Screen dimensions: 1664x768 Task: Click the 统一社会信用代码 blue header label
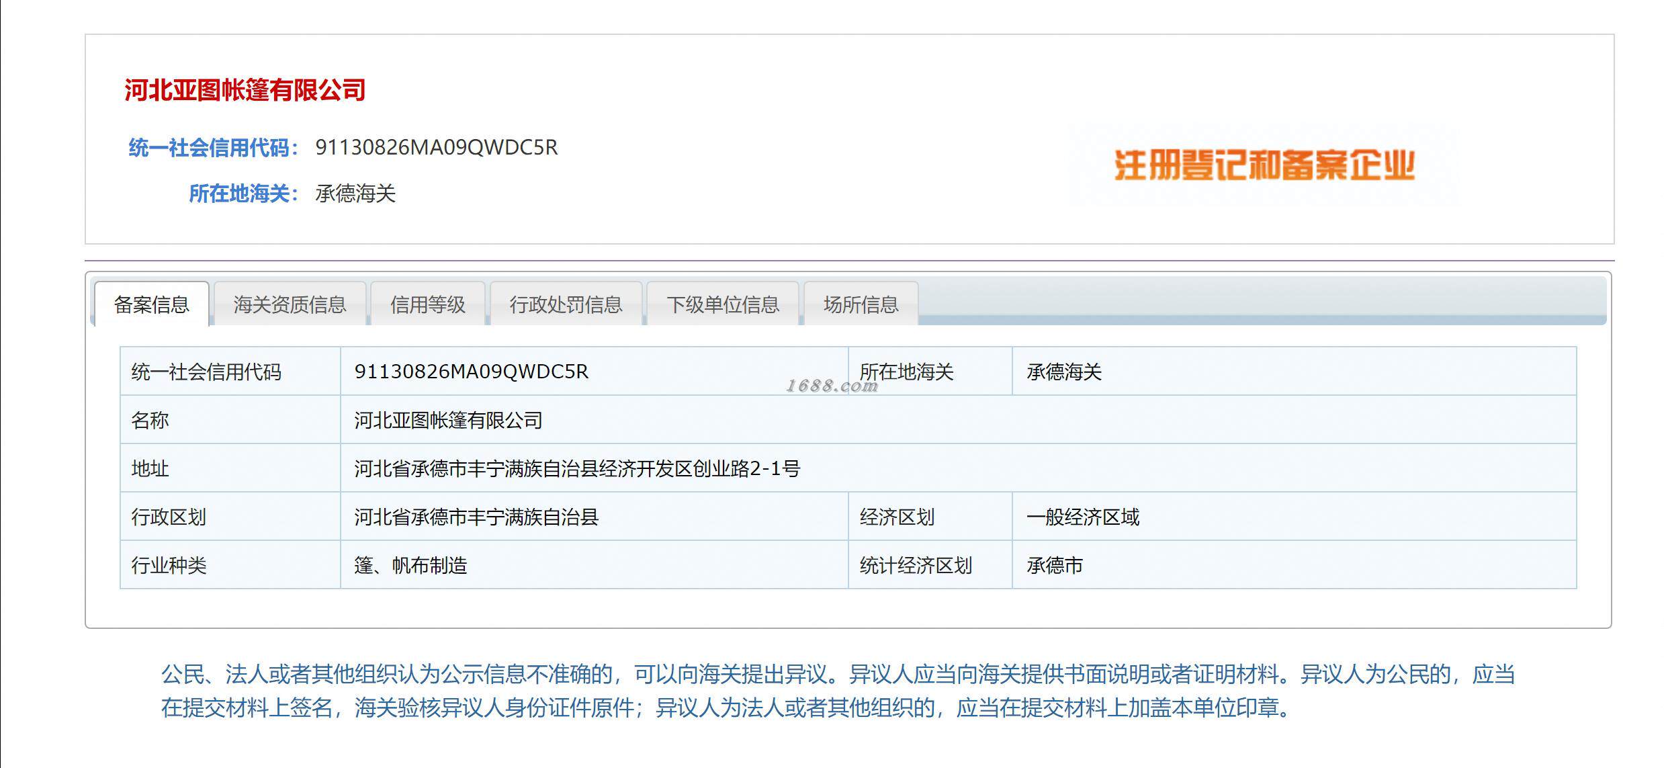212,148
